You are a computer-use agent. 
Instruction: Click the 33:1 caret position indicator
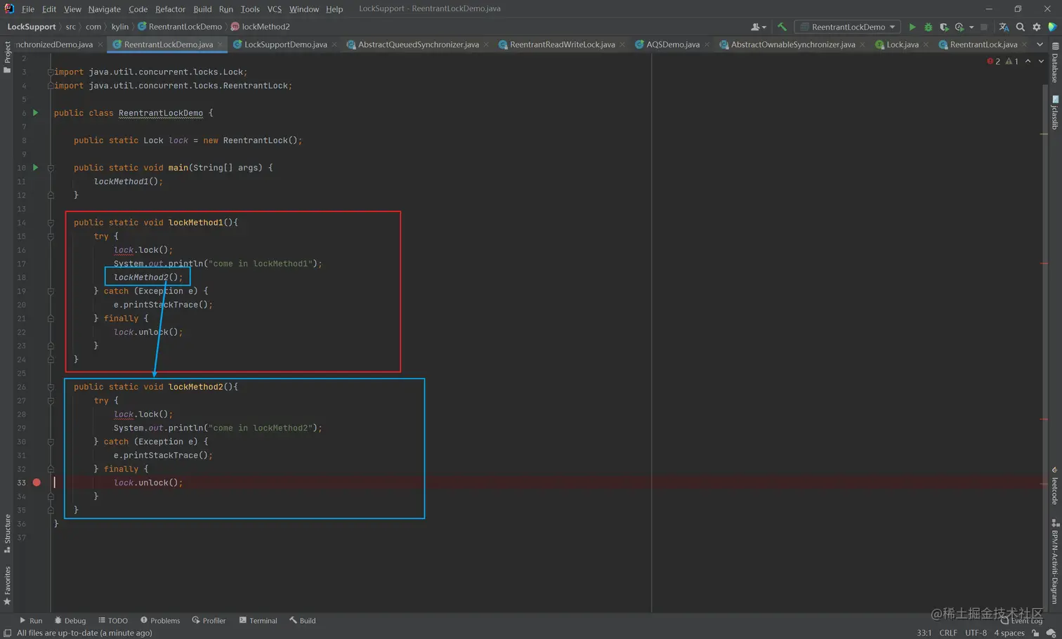click(x=924, y=633)
